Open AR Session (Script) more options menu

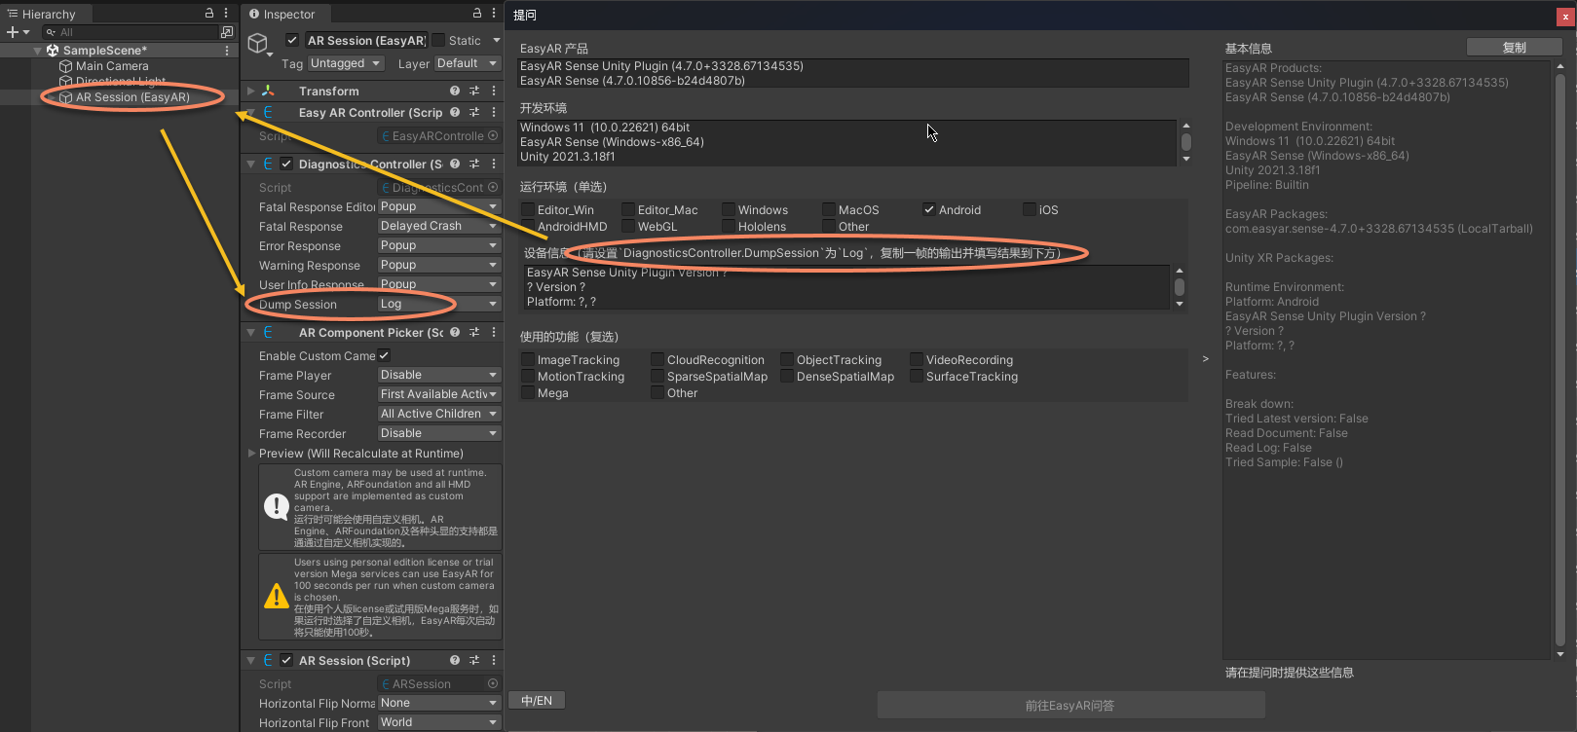(494, 660)
